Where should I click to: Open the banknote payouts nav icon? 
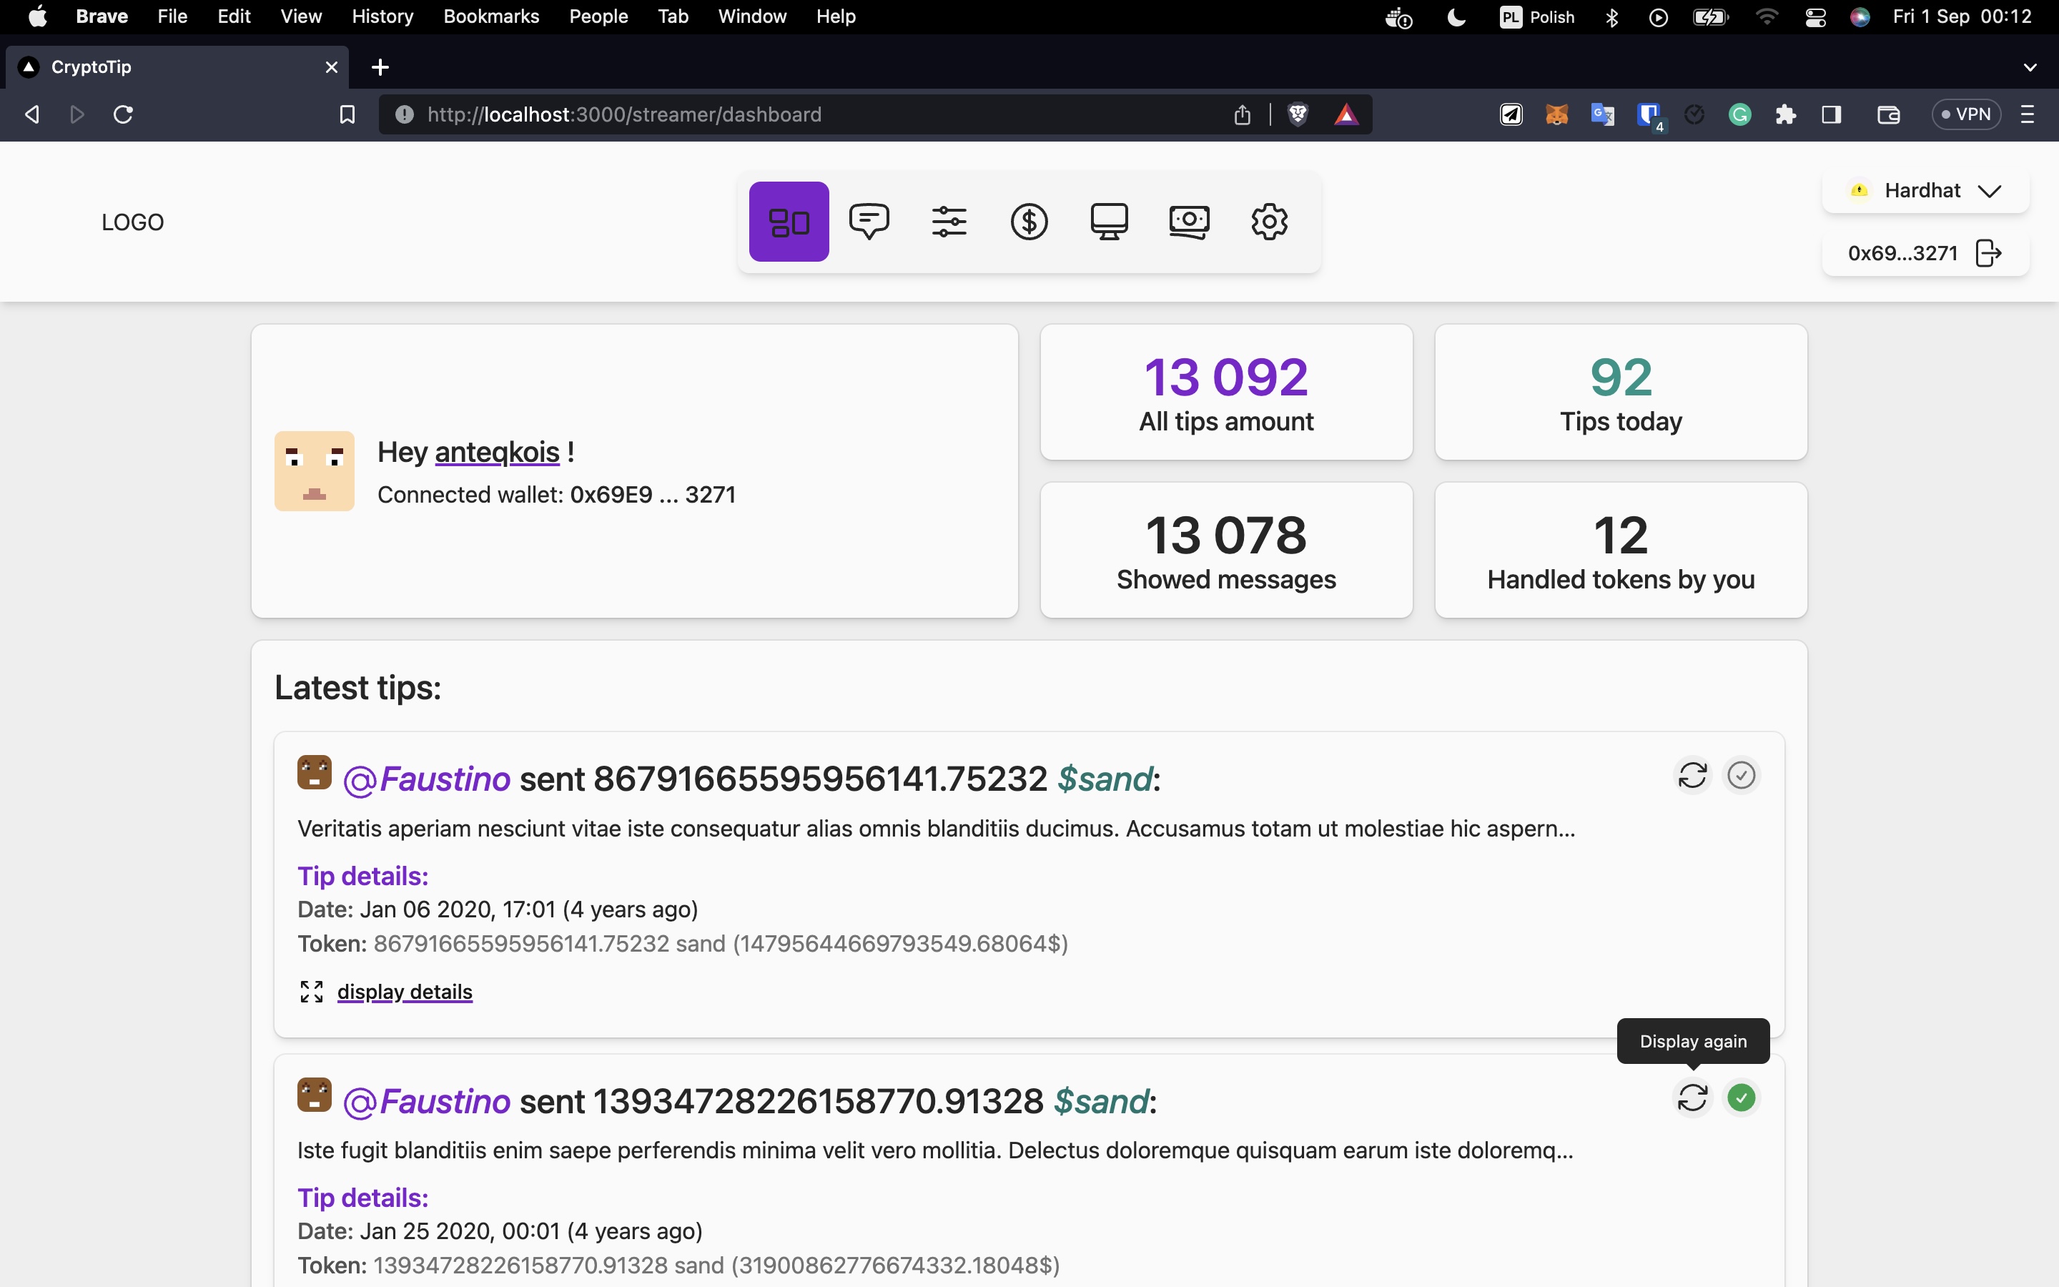(1189, 222)
